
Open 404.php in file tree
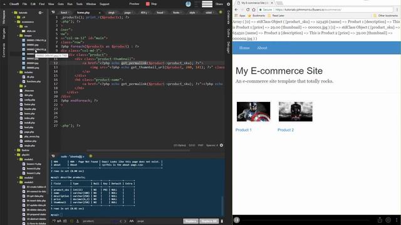point(28,95)
